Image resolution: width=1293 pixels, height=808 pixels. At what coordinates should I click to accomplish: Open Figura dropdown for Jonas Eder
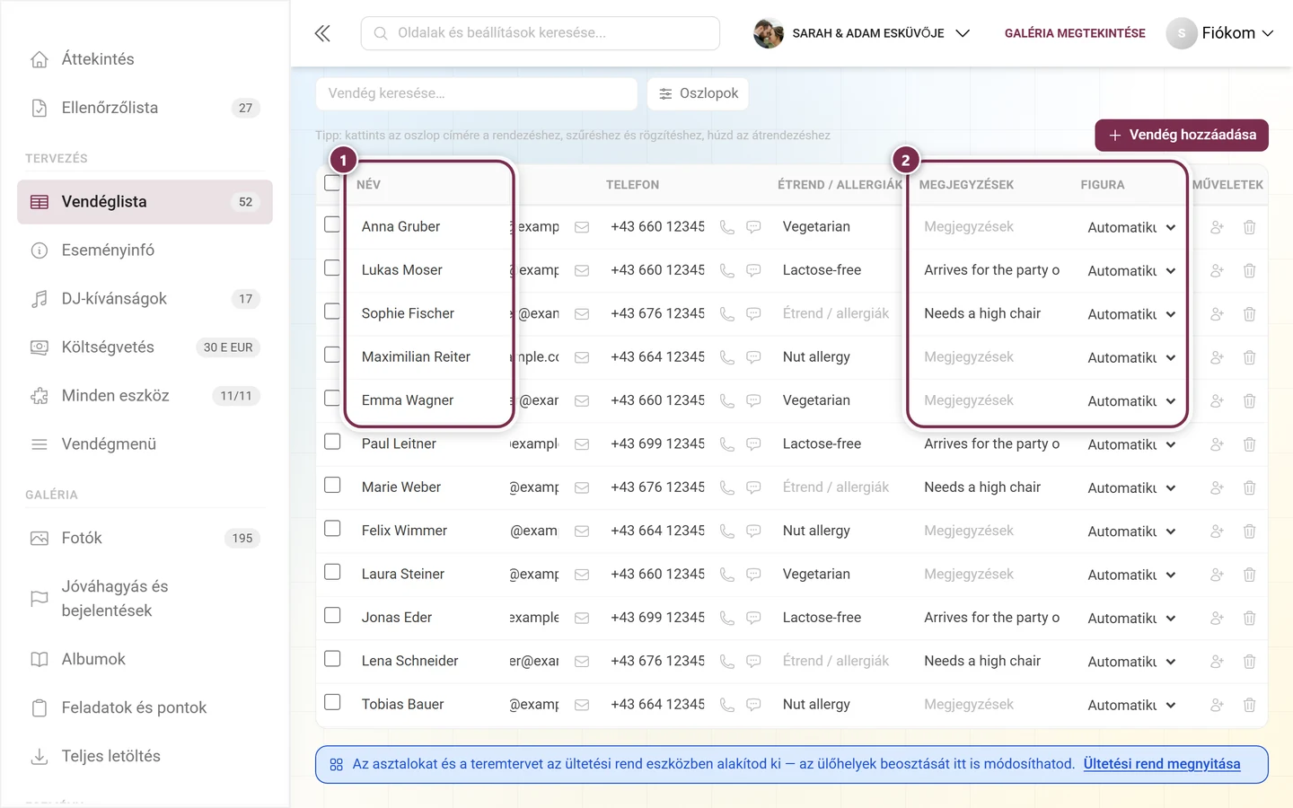pos(1131,618)
